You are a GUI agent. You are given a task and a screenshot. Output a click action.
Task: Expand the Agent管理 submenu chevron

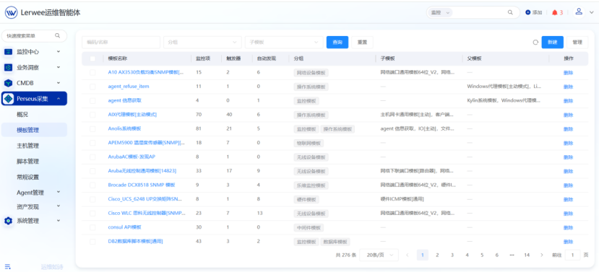pyautogui.click(x=59, y=192)
